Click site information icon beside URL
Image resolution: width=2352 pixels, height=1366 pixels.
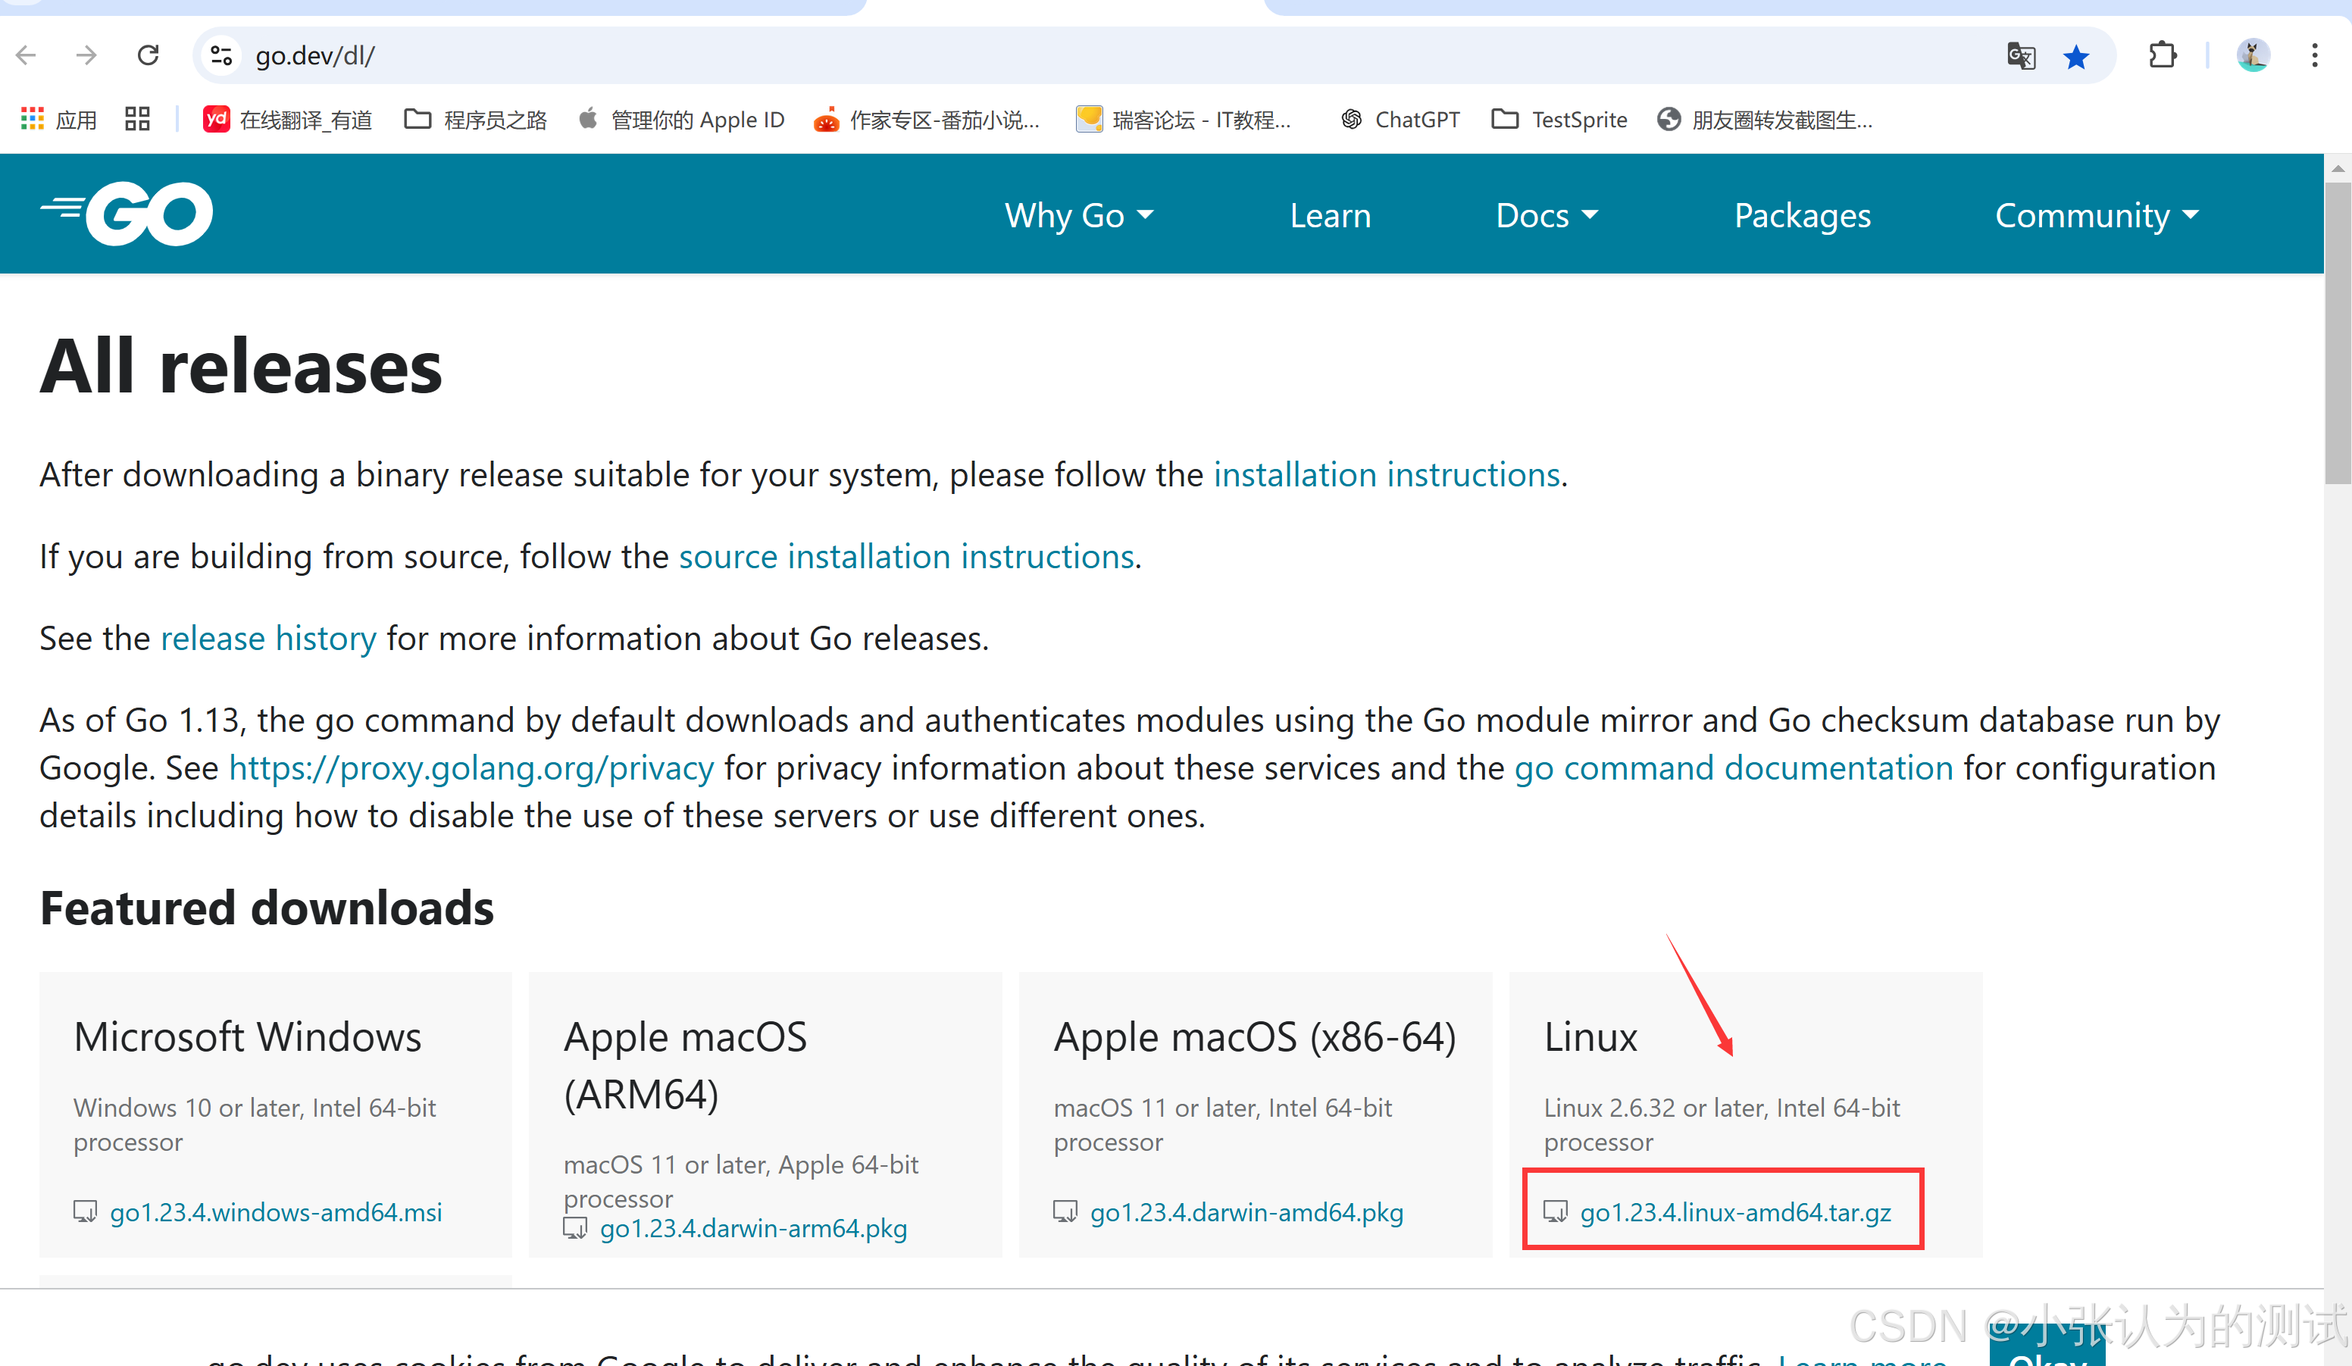pyautogui.click(x=221, y=55)
